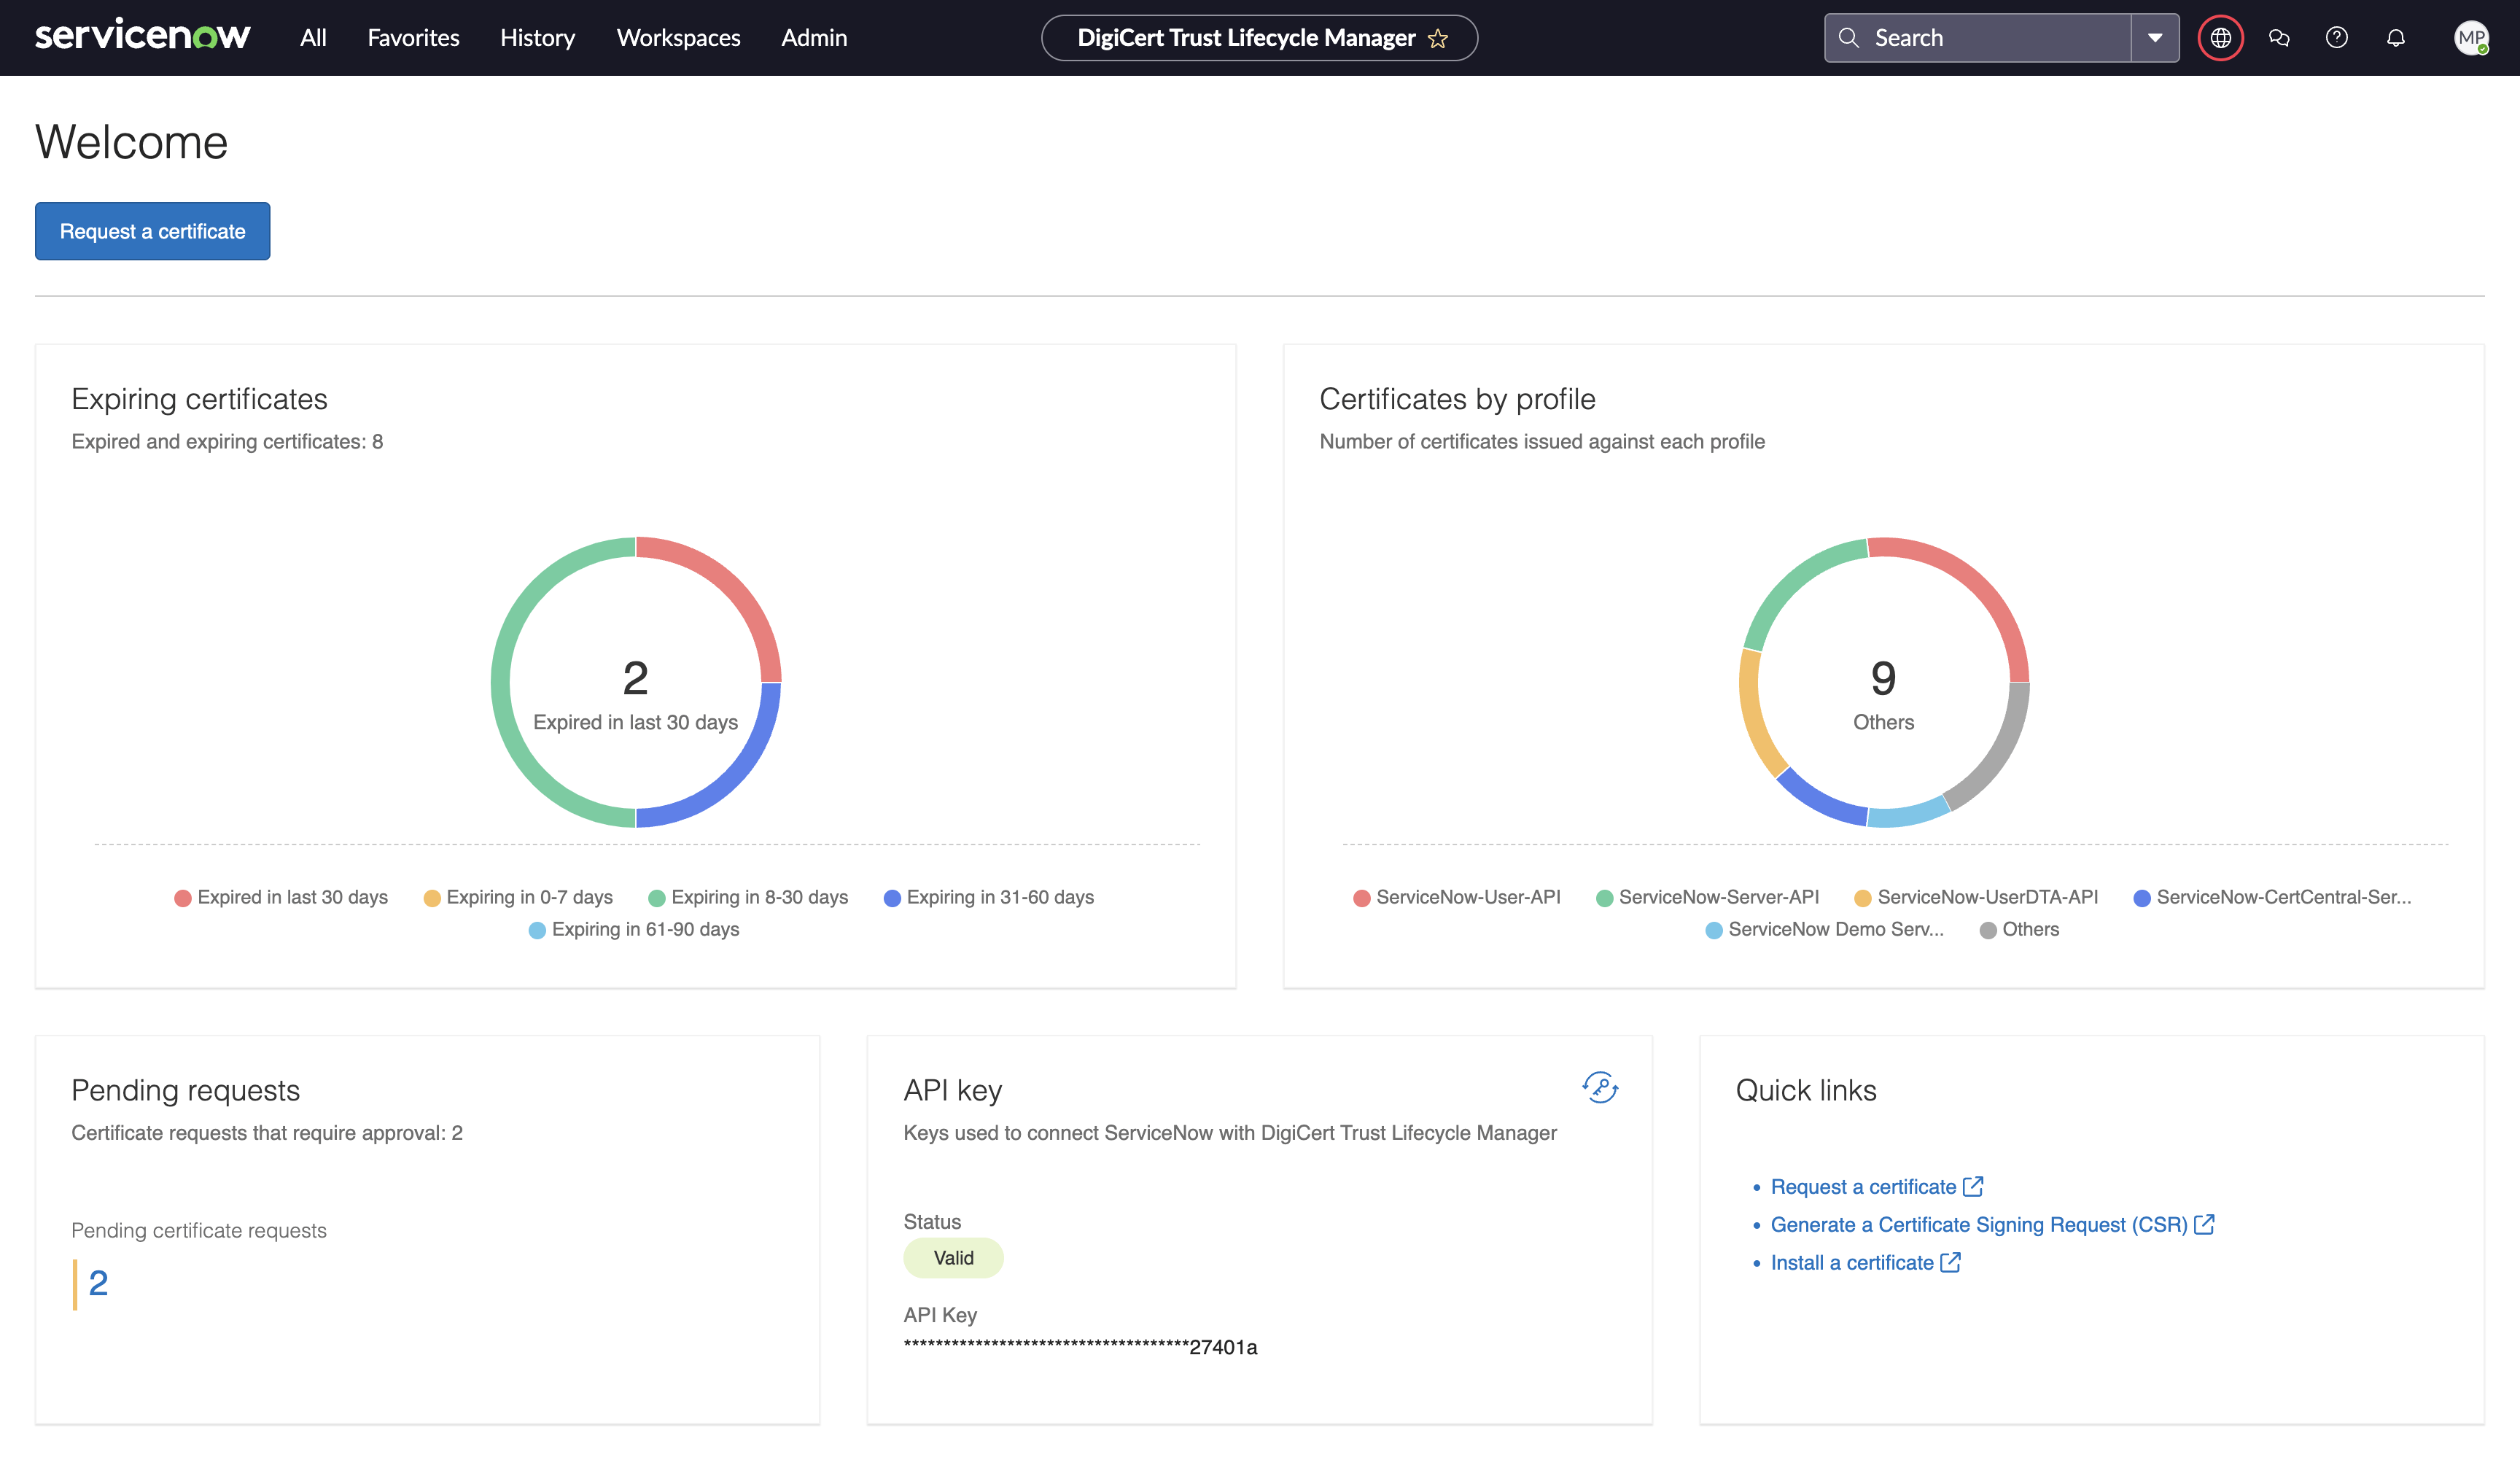
Task: Open the History menu
Action: [537, 38]
